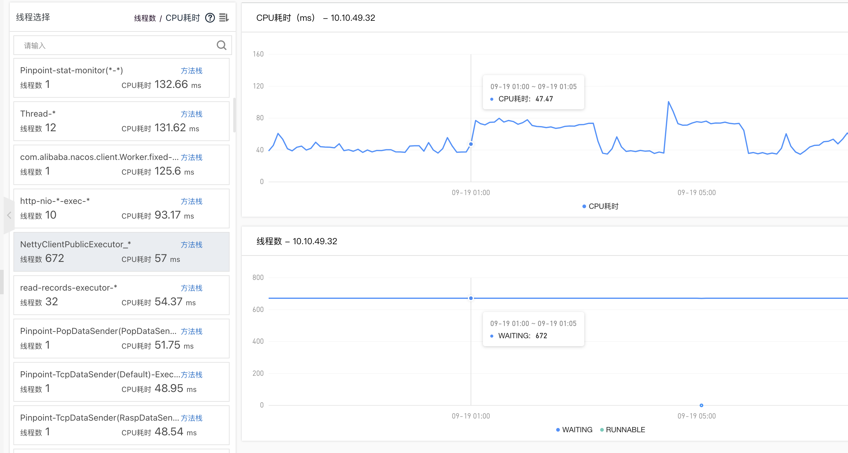The height and width of the screenshot is (453, 848).
Task: Click the sort order icon
Action: point(224,18)
